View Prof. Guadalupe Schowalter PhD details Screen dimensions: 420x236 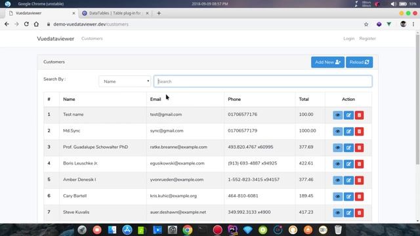(337, 147)
